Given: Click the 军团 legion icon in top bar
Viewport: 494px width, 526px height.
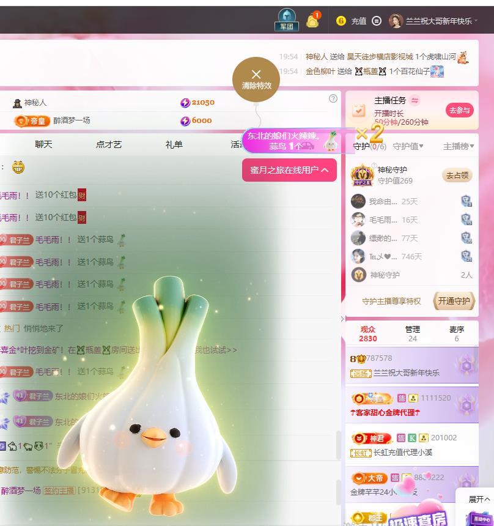Looking at the screenshot, I should pos(287,17).
